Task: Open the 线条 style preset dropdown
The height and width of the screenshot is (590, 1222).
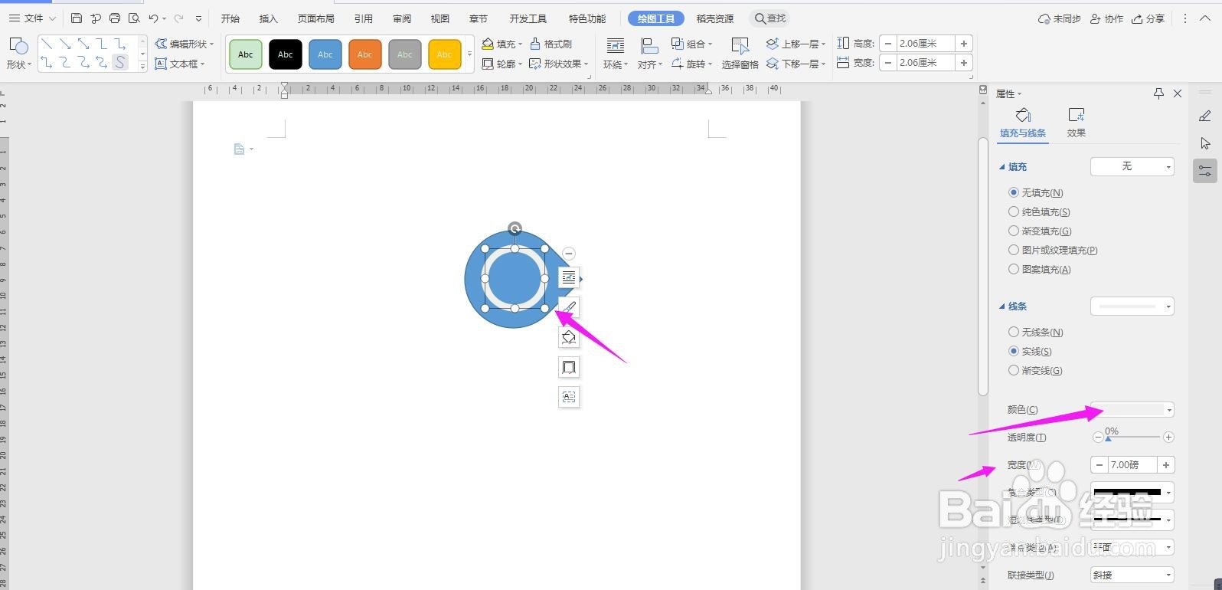Action: tap(1132, 306)
